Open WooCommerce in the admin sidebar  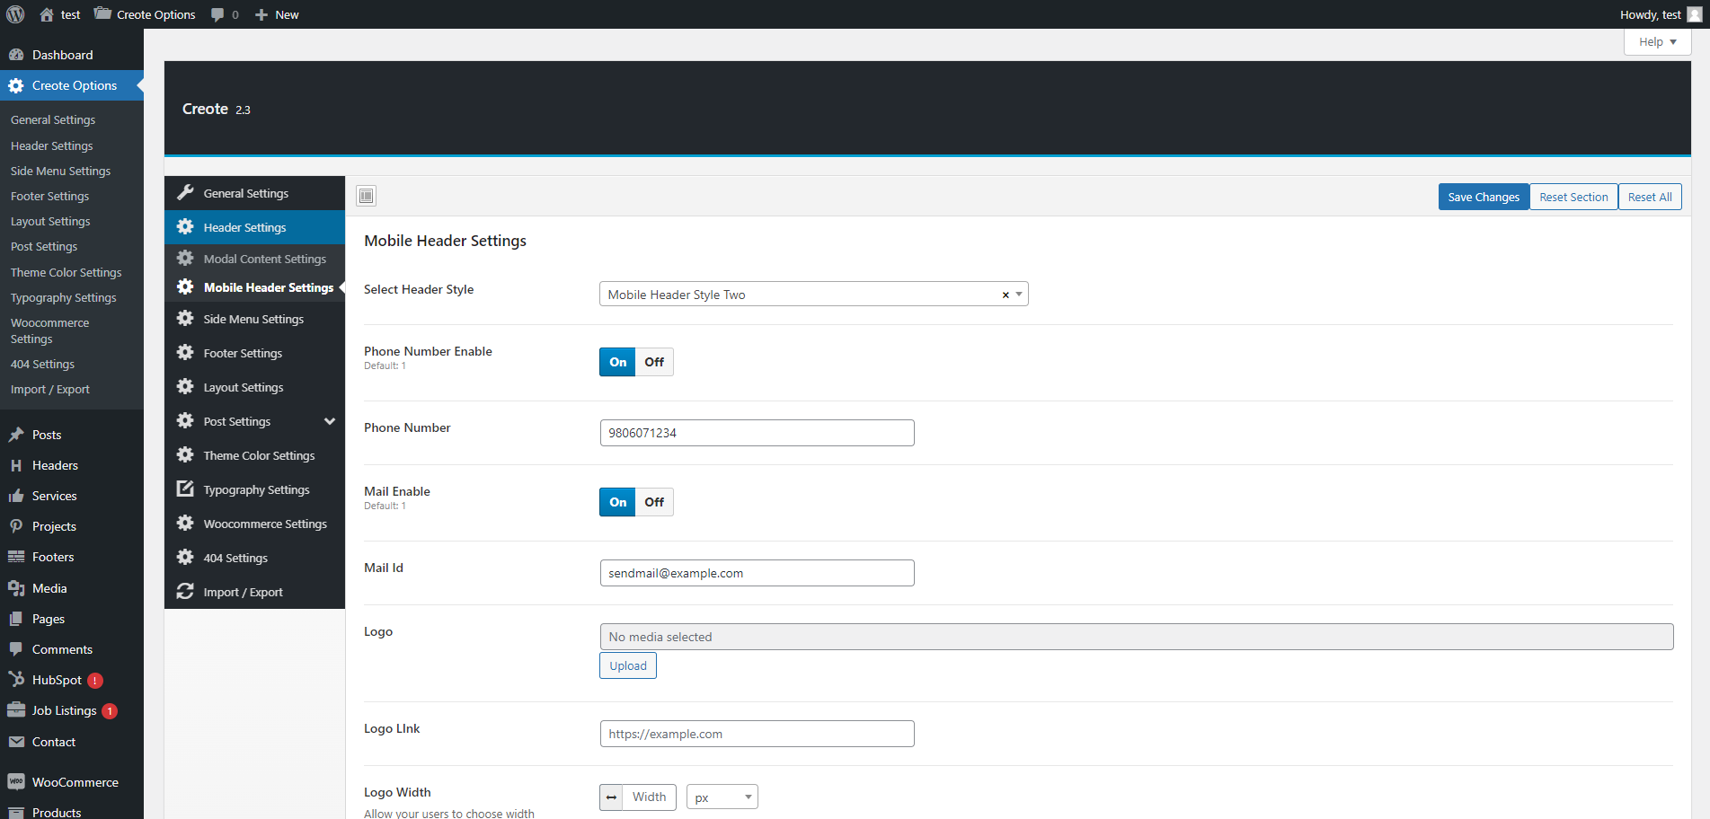coord(75,782)
